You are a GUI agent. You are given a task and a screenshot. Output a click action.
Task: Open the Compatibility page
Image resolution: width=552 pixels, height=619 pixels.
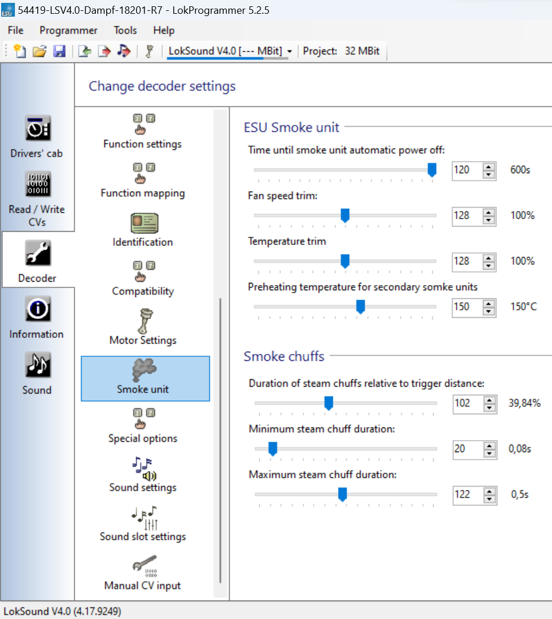142,279
